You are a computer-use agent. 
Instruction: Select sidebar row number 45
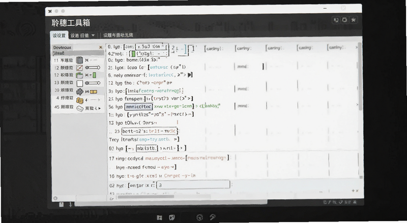(57, 107)
